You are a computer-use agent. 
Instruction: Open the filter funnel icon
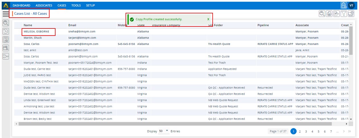344,13
